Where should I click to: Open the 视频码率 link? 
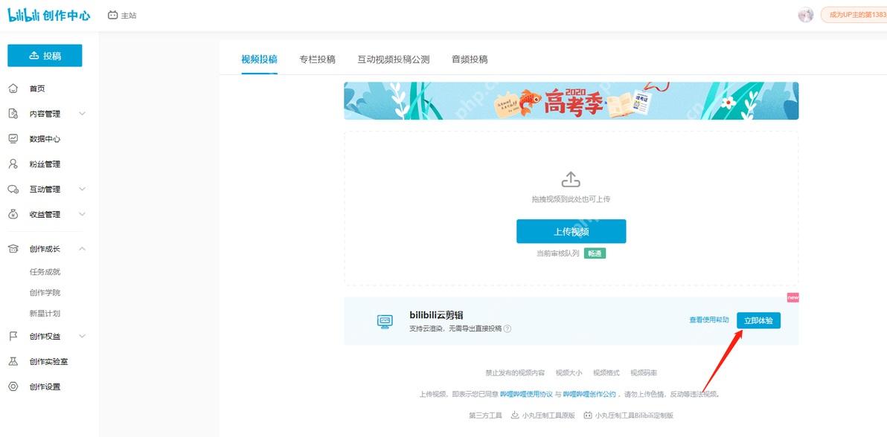[644, 373]
